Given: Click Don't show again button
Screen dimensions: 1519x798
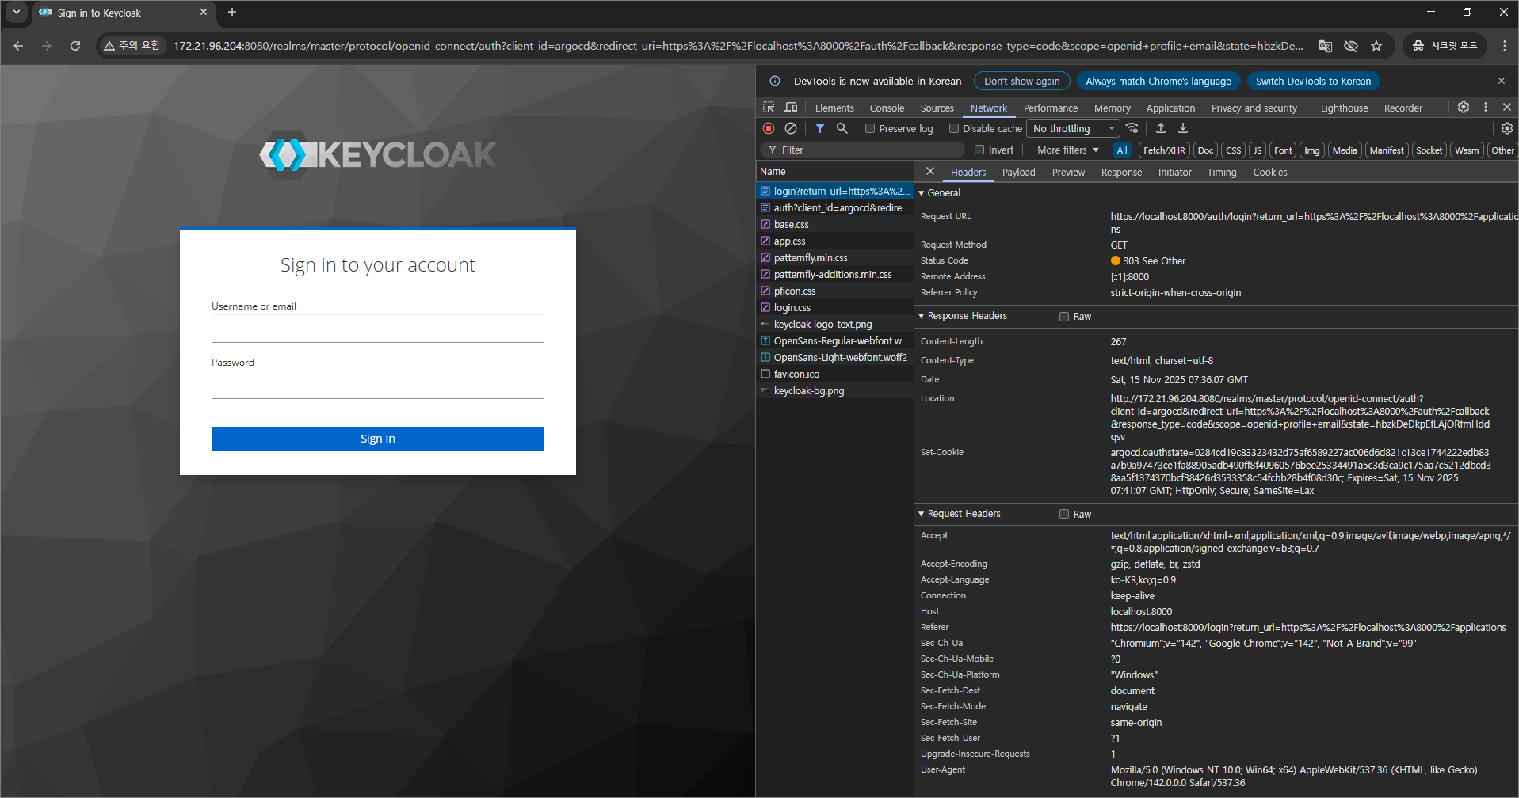Looking at the screenshot, I should click(x=1021, y=81).
